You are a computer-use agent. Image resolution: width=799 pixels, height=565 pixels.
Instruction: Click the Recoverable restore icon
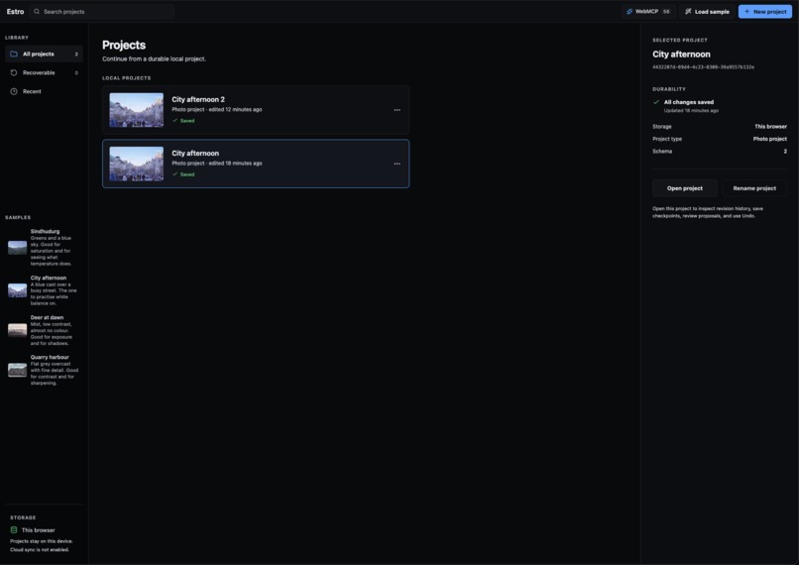(14, 72)
